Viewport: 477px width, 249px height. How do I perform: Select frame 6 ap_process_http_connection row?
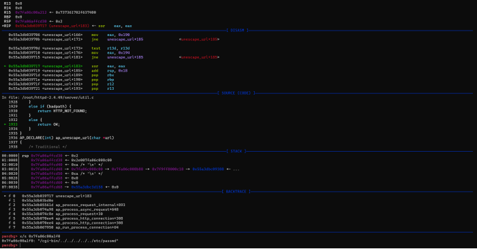pyautogui.click(x=65, y=223)
